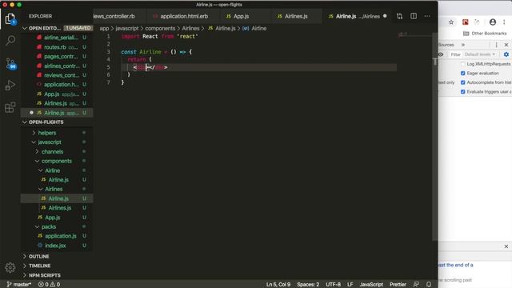
Task: Open the Sources tab in DevTools
Action: pyautogui.click(x=446, y=45)
